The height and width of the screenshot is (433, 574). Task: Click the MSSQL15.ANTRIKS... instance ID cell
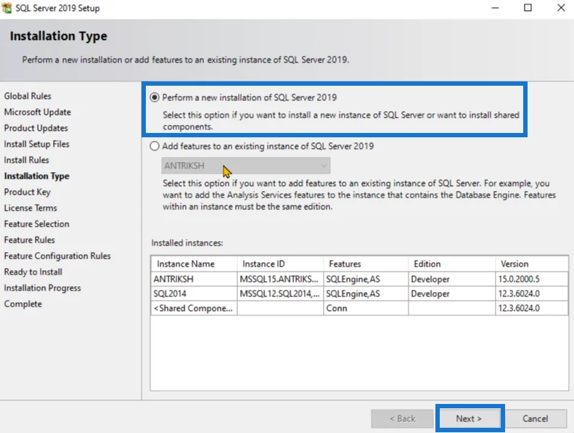(280, 279)
